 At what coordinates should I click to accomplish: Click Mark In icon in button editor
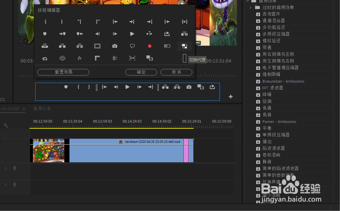[x=45, y=22]
